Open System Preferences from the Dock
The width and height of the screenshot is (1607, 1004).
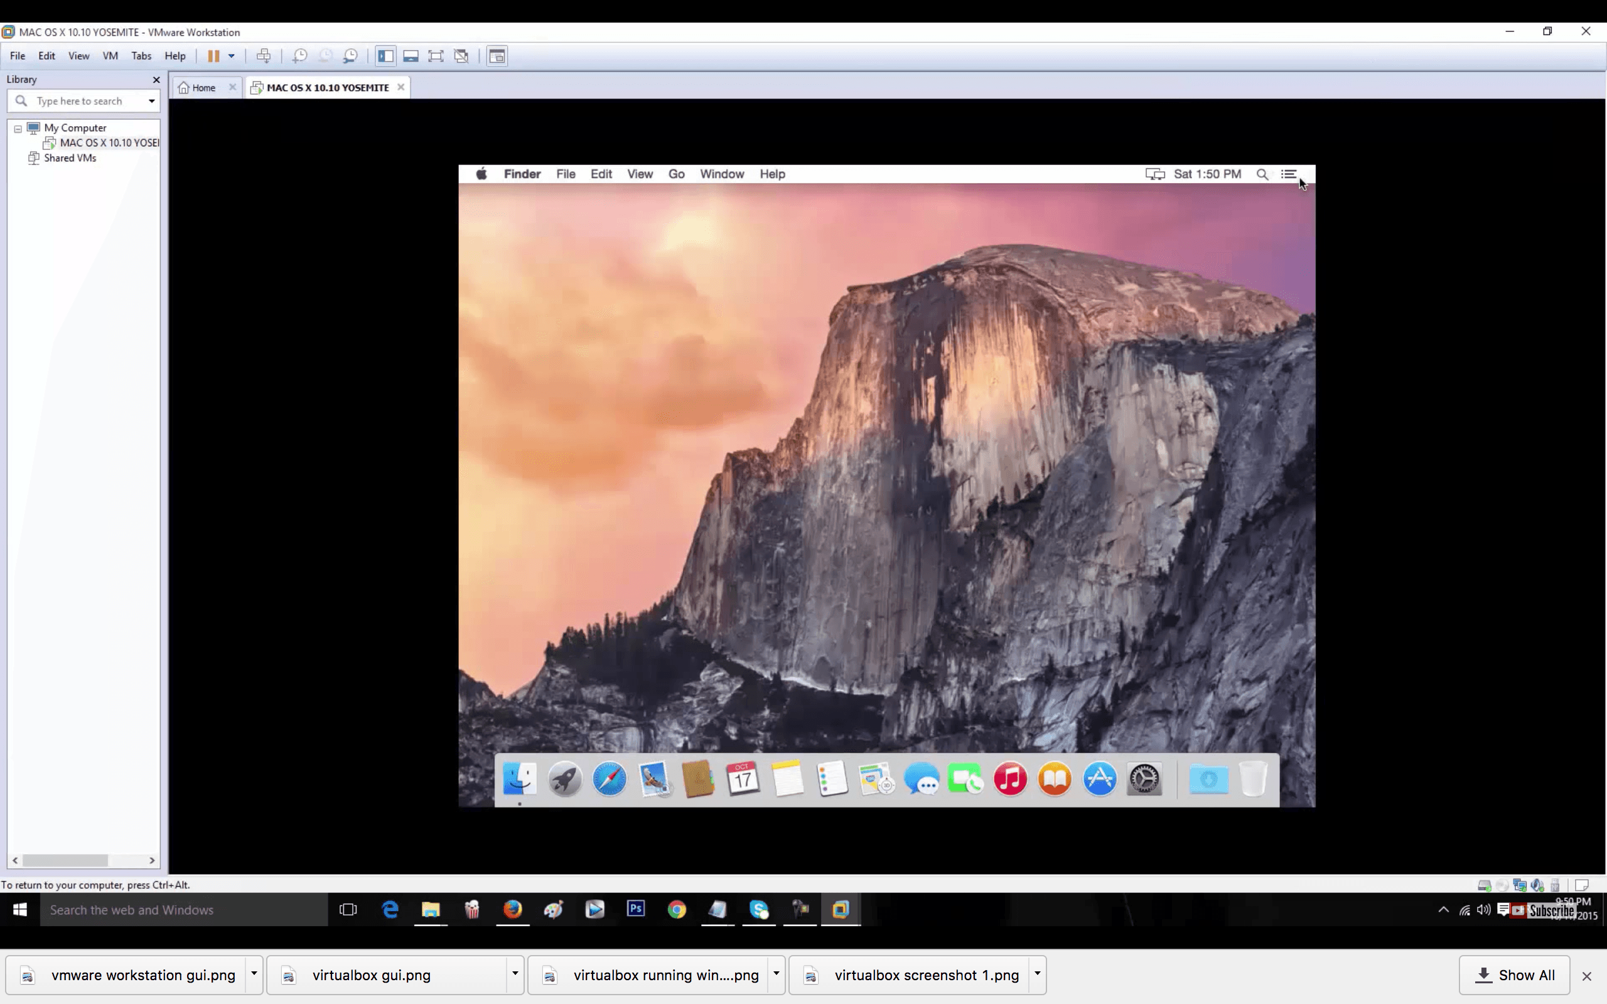click(x=1143, y=779)
